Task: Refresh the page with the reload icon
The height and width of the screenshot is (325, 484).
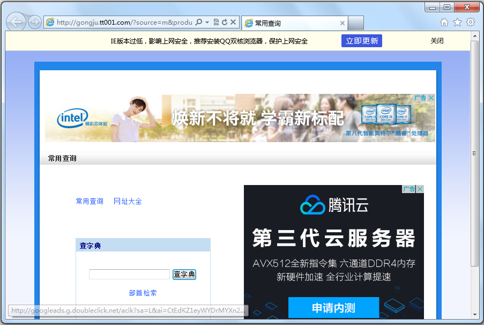Action: tap(225, 22)
